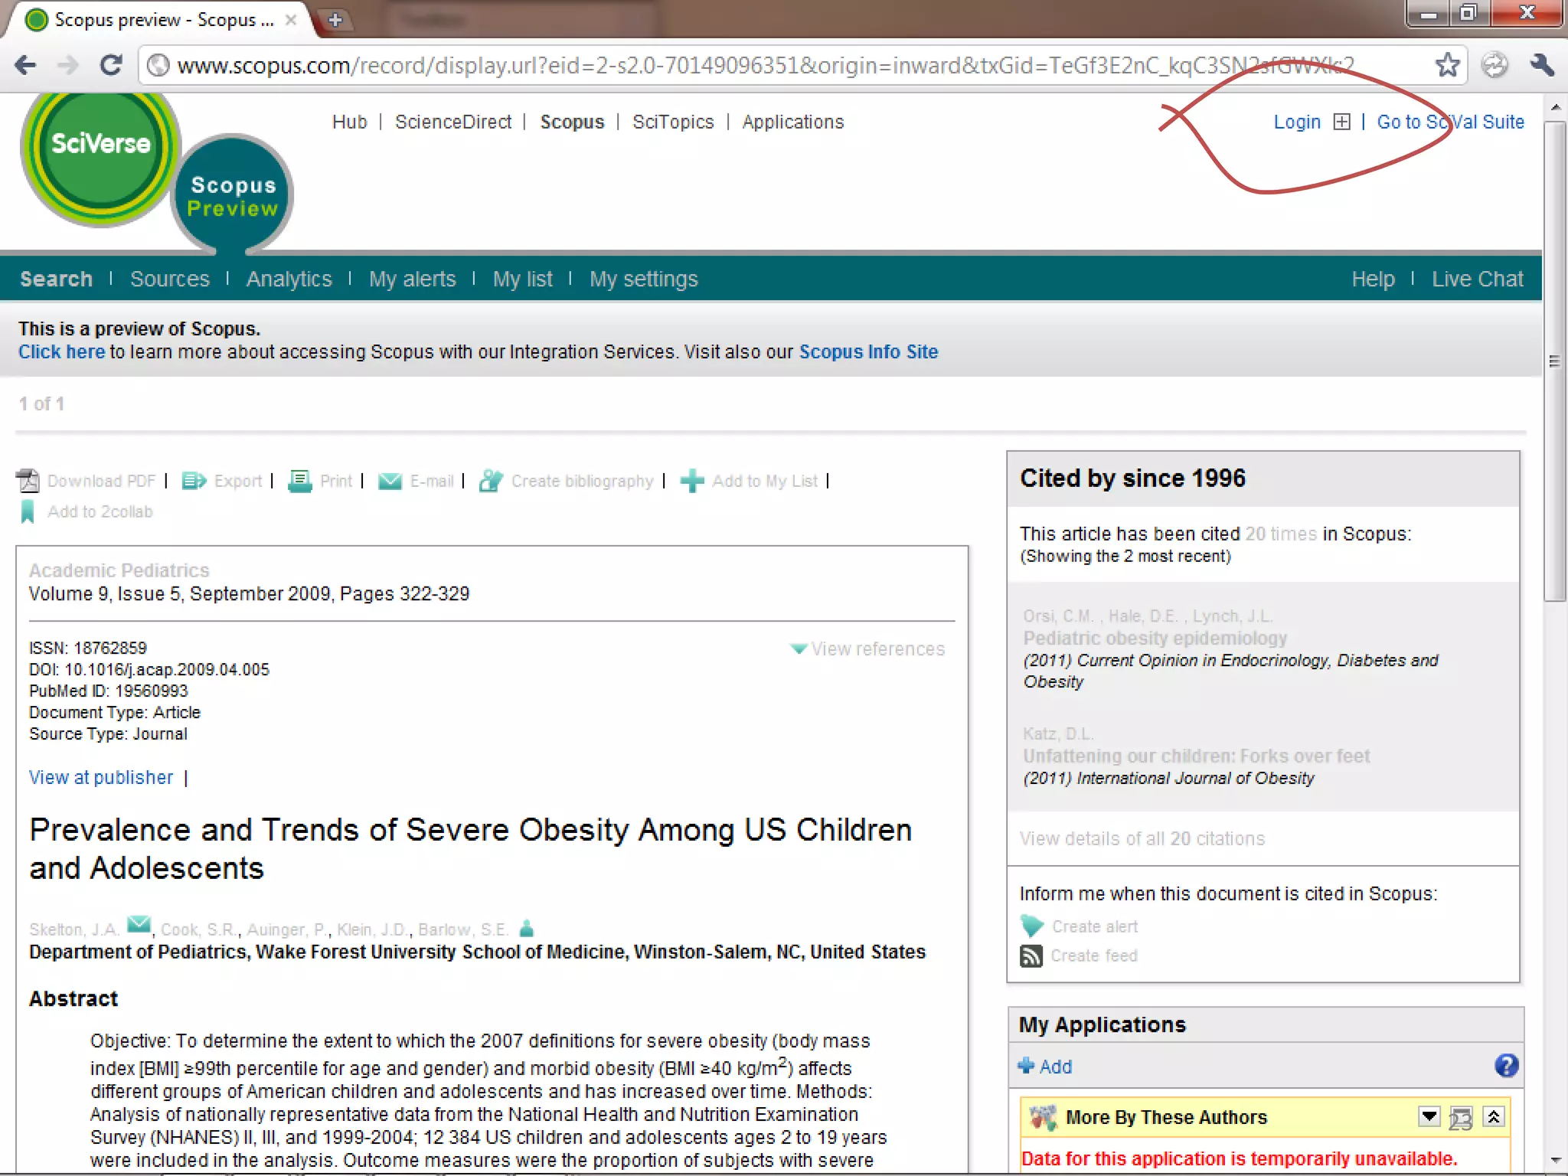Screen dimensions: 1568x1176
Task: Click the SciVerse logo
Action: coord(100,158)
